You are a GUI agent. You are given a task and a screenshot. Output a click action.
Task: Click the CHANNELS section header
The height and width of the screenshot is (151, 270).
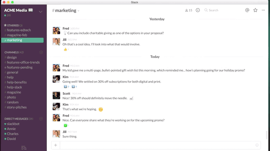point(14,52)
